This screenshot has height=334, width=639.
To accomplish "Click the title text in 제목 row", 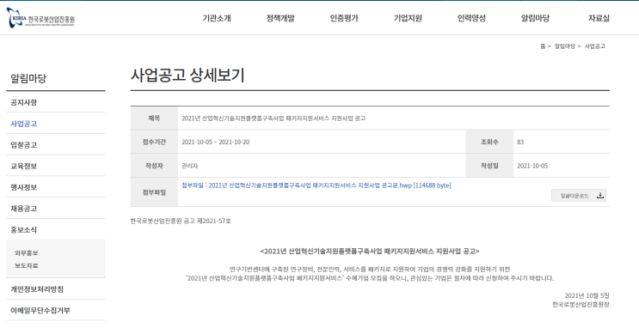I will click(x=273, y=118).
